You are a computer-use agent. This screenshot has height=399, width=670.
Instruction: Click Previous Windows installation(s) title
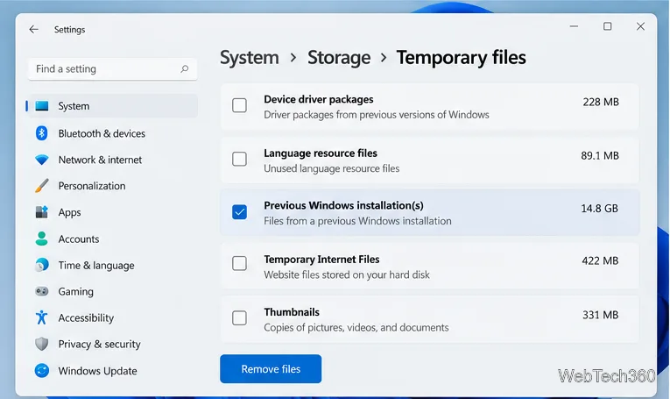coord(343,205)
